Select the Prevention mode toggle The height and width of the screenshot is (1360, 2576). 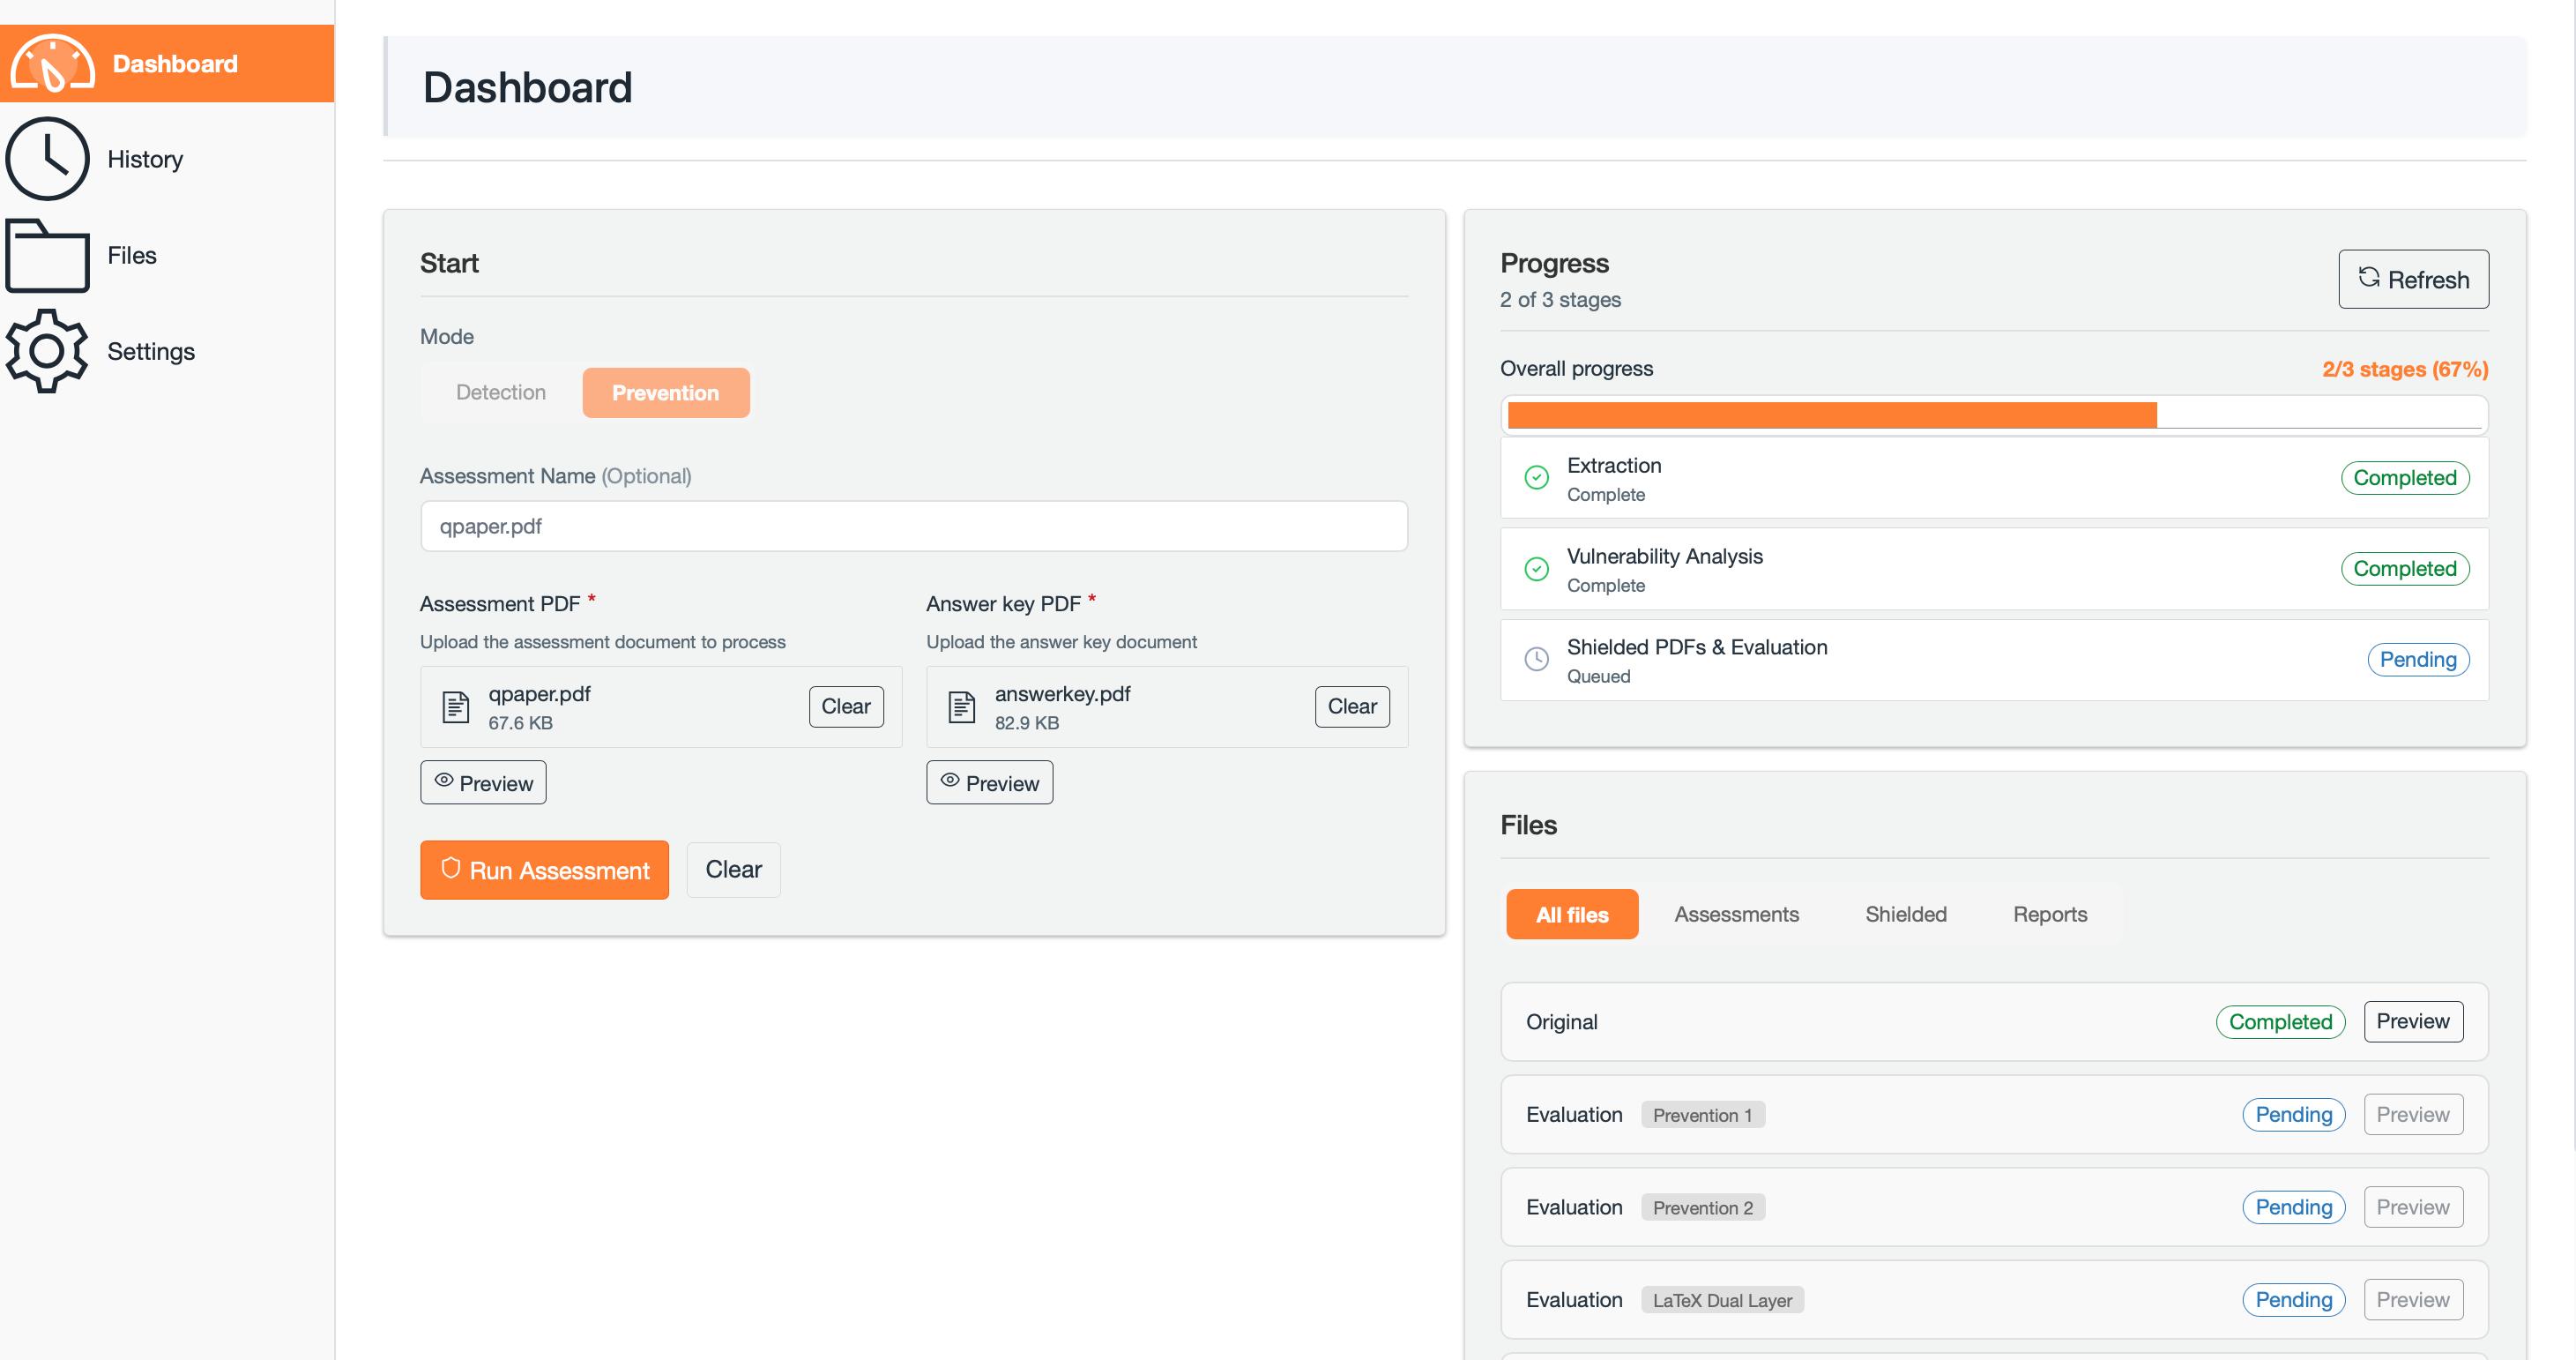665,392
